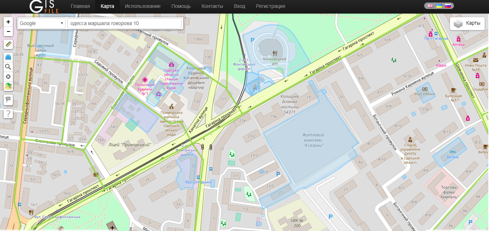Switch language using the Russian flag
Viewport: 489px width, 231px height.
point(447,6)
